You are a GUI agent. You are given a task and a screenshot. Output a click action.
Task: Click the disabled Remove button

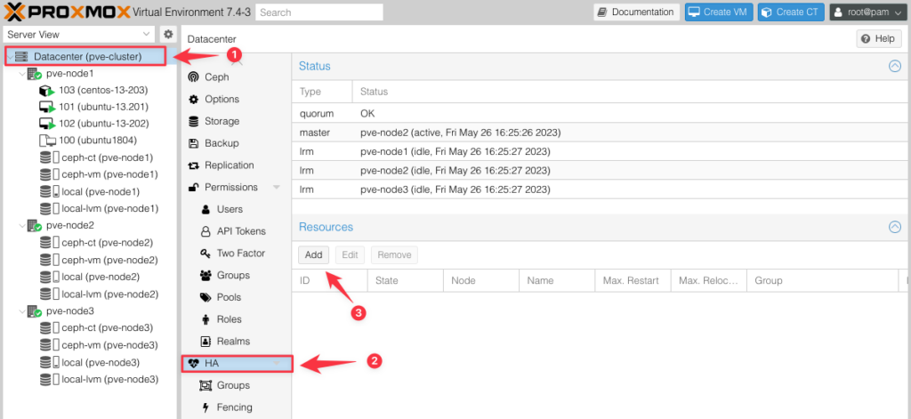(394, 254)
